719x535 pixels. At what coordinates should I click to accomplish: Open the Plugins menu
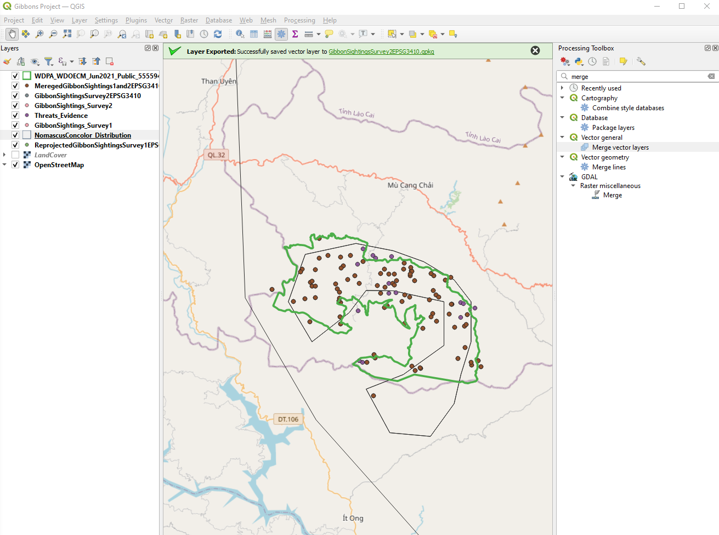(136, 20)
